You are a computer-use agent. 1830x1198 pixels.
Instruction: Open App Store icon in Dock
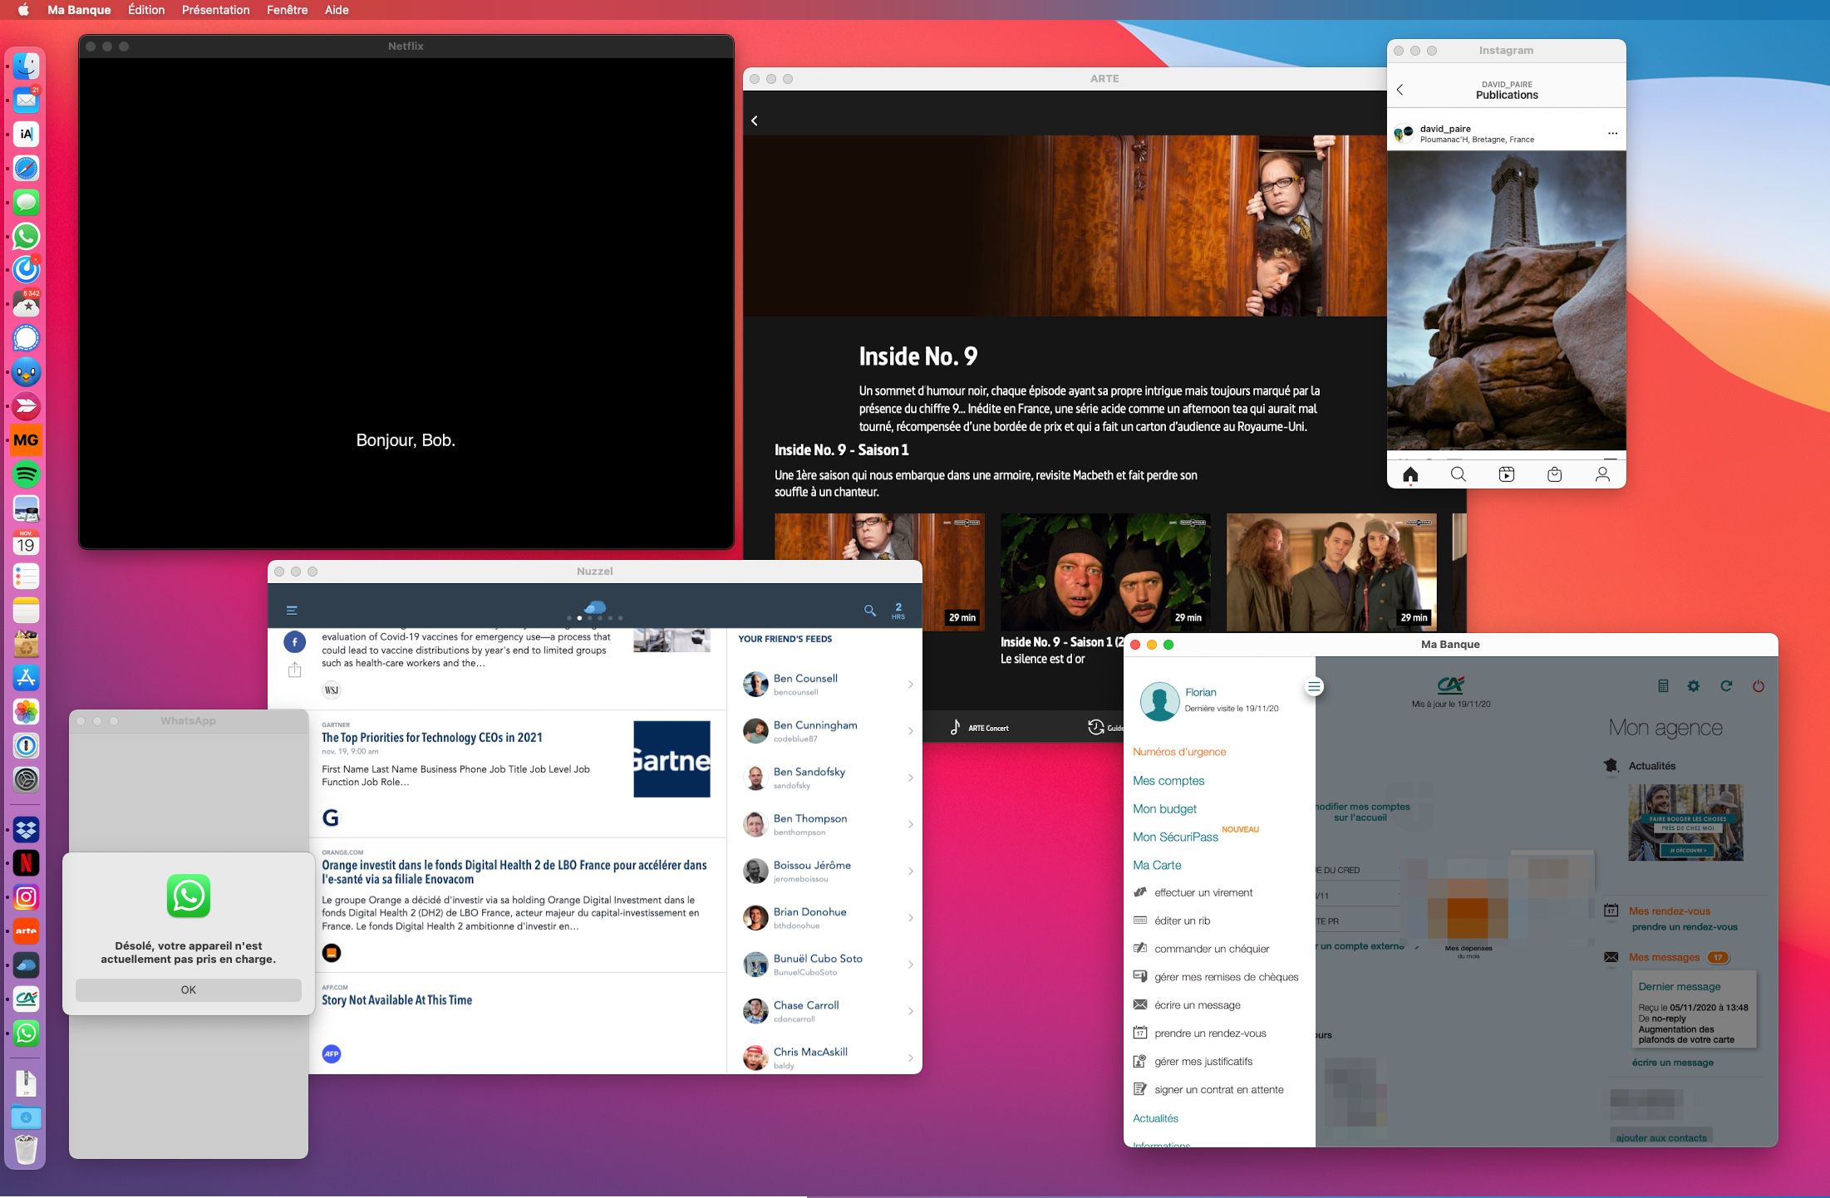[x=27, y=678]
